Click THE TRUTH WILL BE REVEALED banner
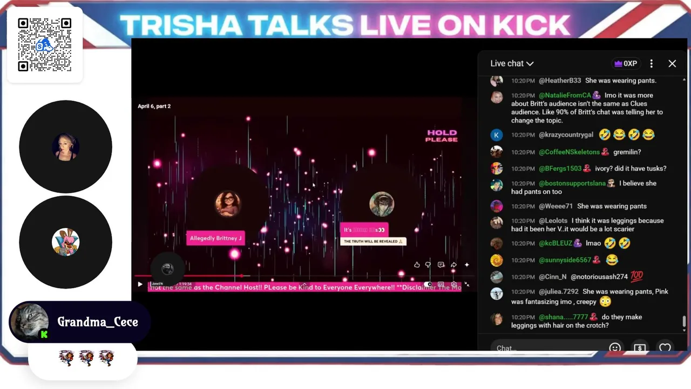Viewport: 691px width, 389px height. [x=373, y=242]
